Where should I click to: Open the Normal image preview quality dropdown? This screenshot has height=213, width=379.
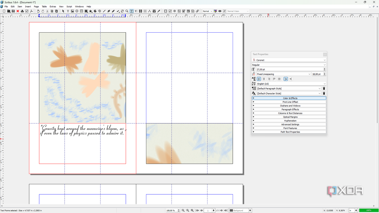pos(207,11)
